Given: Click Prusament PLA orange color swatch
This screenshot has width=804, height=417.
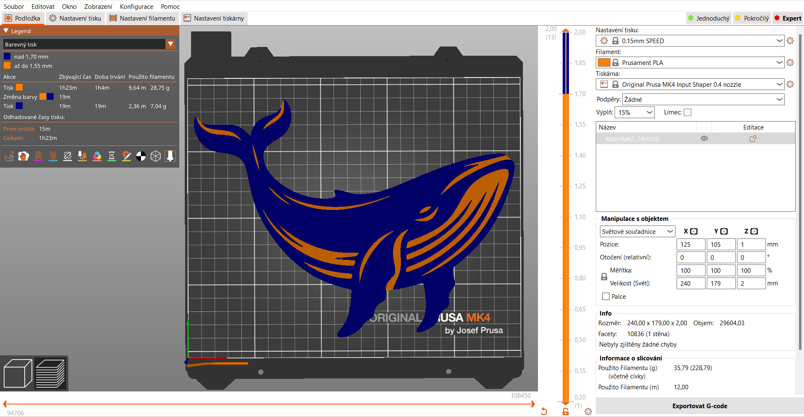Looking at the screenshot, I should [604, 62].
